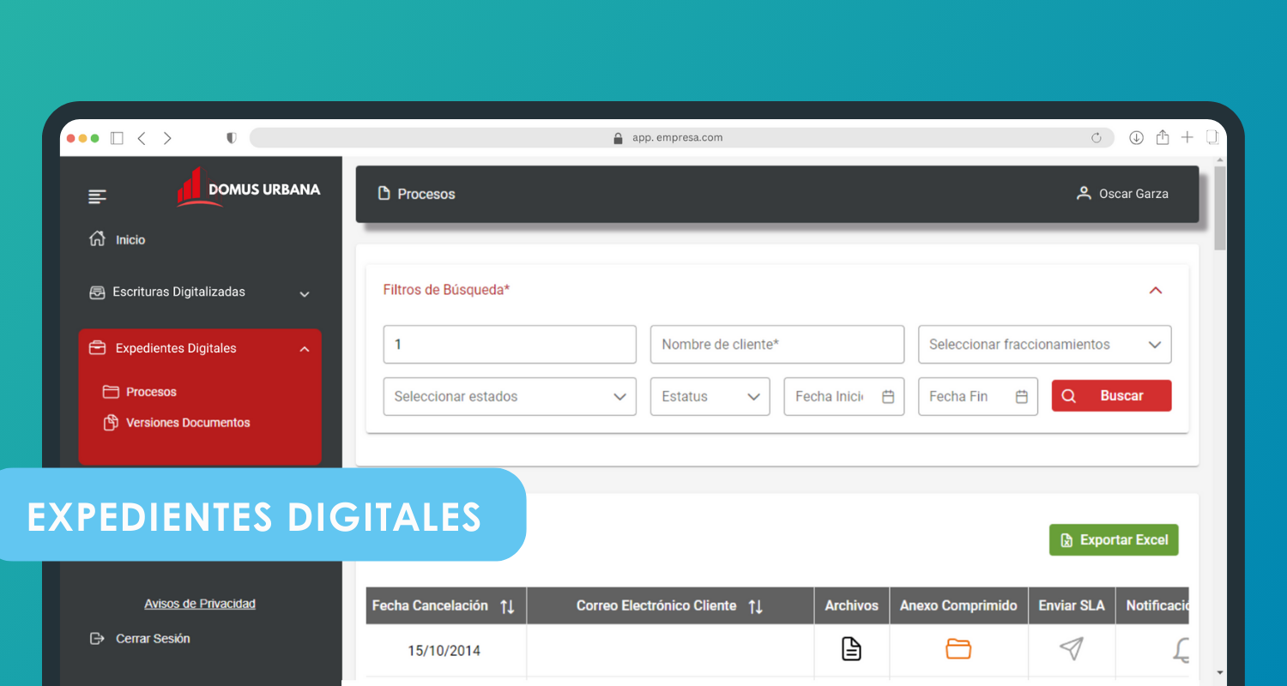Sort by Correo Electrónico Cliente column arrows

coord(755,606)
